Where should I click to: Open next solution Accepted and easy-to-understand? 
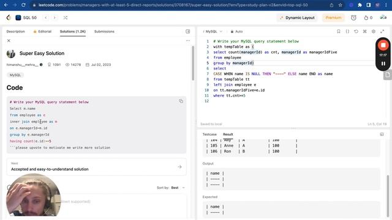[x=97, y=167]
